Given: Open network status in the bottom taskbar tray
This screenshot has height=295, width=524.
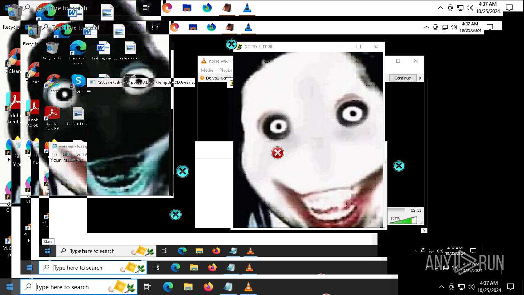Looking at the screenshot, I should tap(461, 287).
